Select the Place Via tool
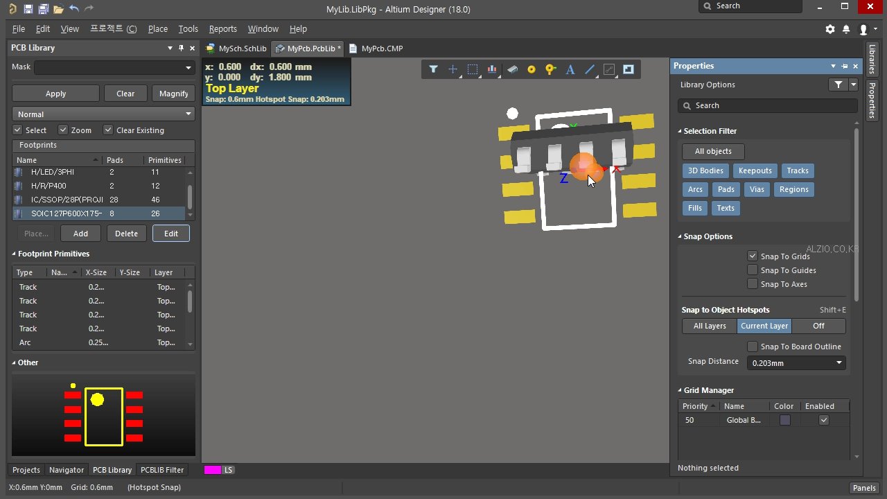 [x=551, y=69]
